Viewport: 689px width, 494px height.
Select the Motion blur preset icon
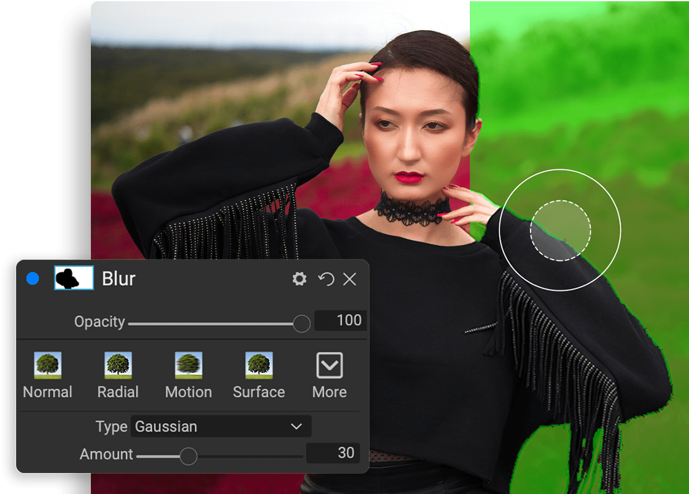click(x=188, y=366)
